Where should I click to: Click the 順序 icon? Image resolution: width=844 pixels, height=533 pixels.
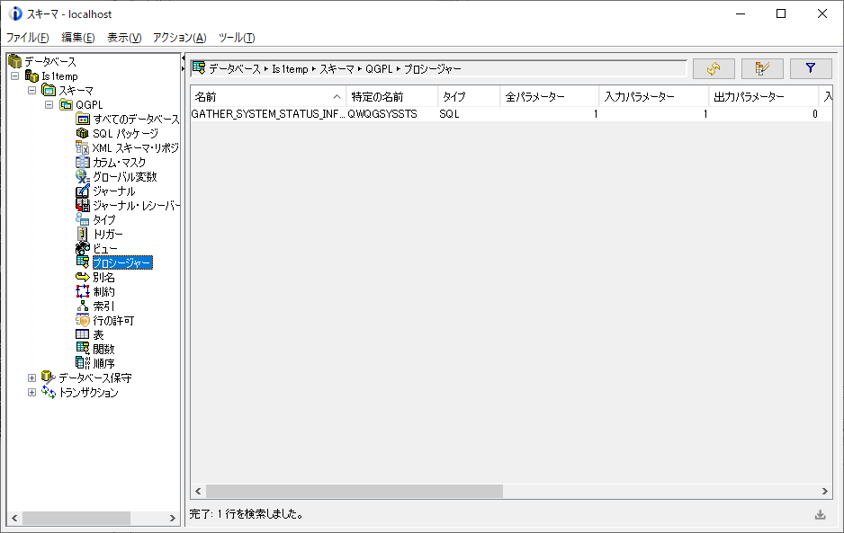pos(83,363)
